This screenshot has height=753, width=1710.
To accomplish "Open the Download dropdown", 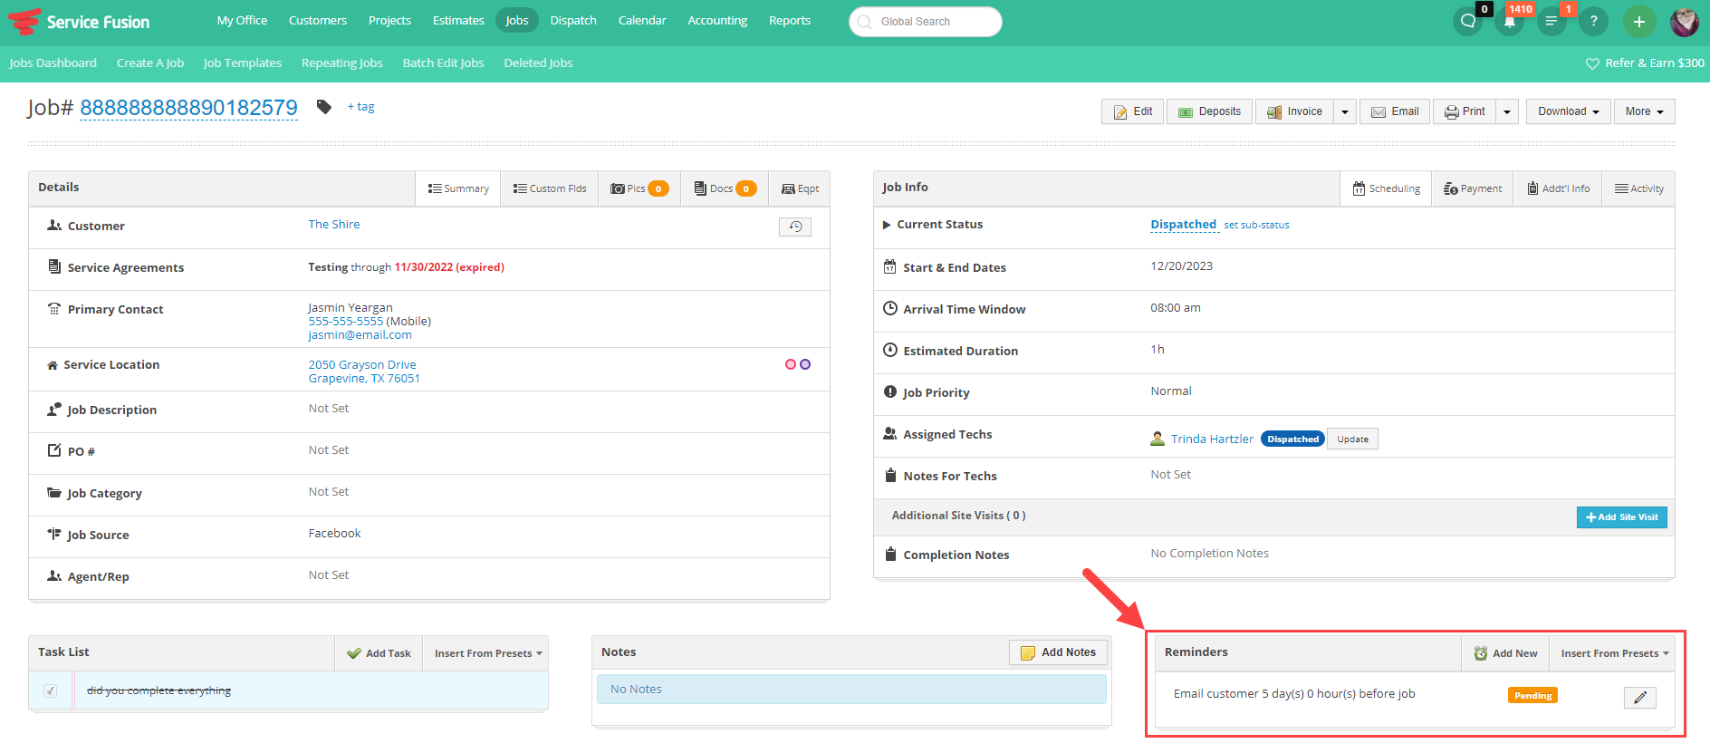I will 1569,111.
